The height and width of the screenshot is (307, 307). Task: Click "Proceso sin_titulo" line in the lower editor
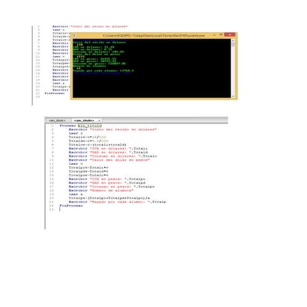coord(81,126)
